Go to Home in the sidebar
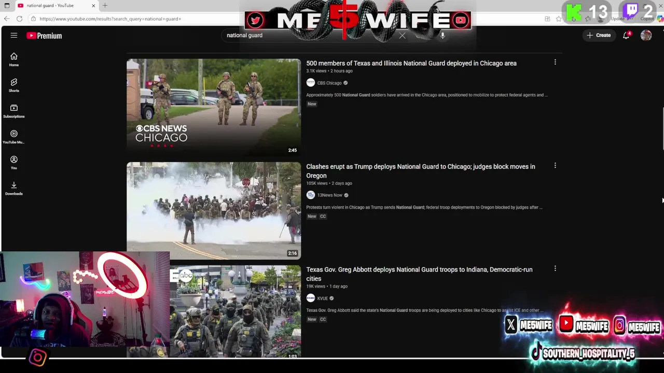 (x=14, y=60)
